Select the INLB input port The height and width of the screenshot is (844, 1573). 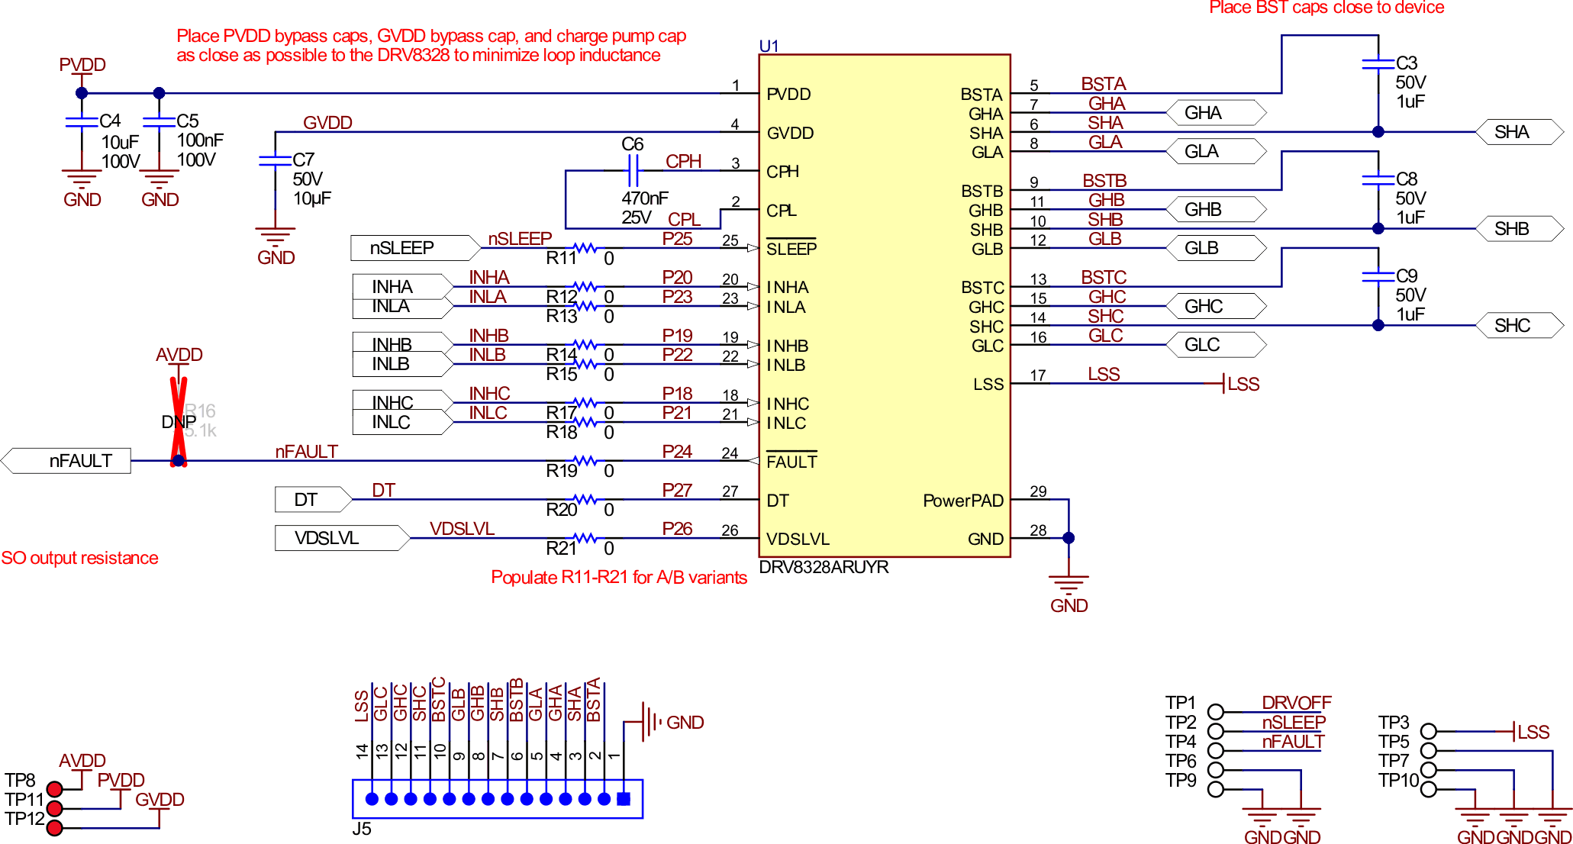(403, 365)
